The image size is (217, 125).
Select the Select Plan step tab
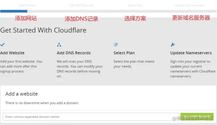click(135, 5)
